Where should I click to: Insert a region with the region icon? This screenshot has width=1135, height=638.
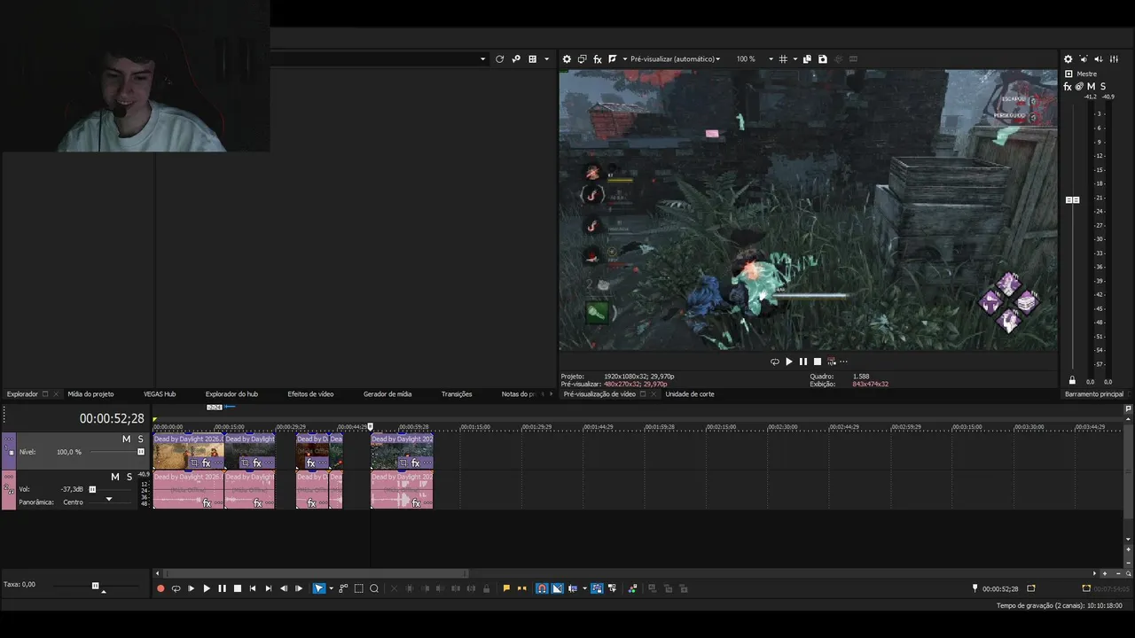pos(521,588)
